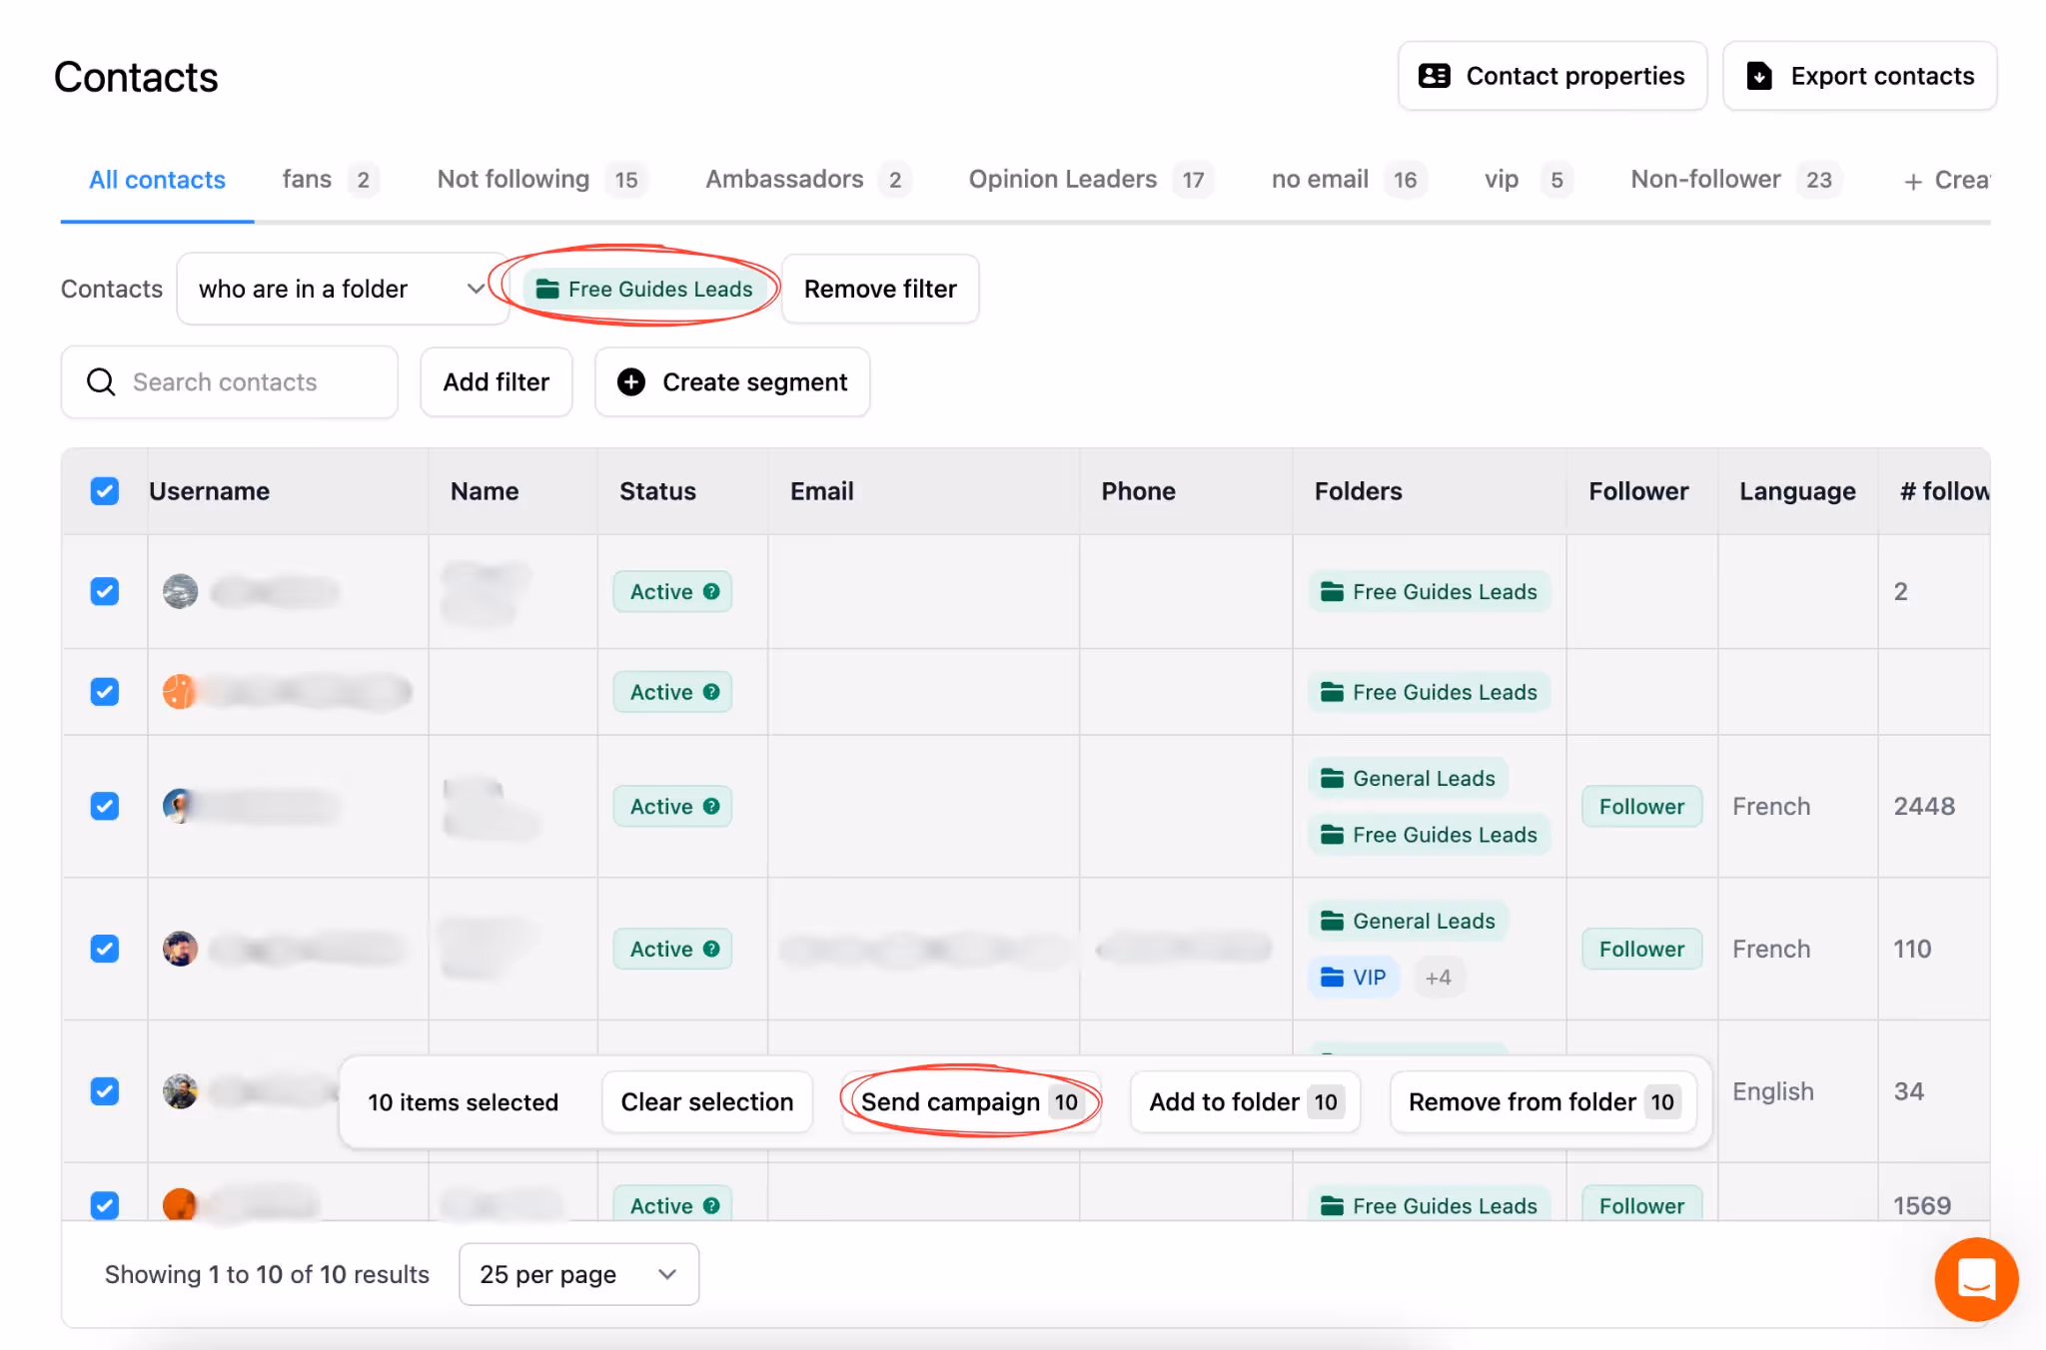The height and width of the screenshot is (1350, 2046).
Task: Open the 'who are in a folder' dropdown
Action: (342, 289)
